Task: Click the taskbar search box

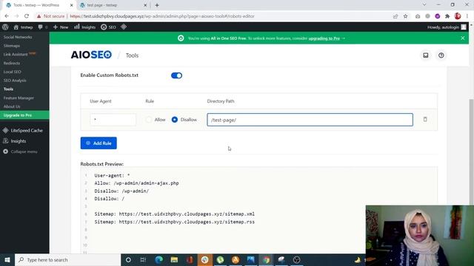Action: click(67, 259)
